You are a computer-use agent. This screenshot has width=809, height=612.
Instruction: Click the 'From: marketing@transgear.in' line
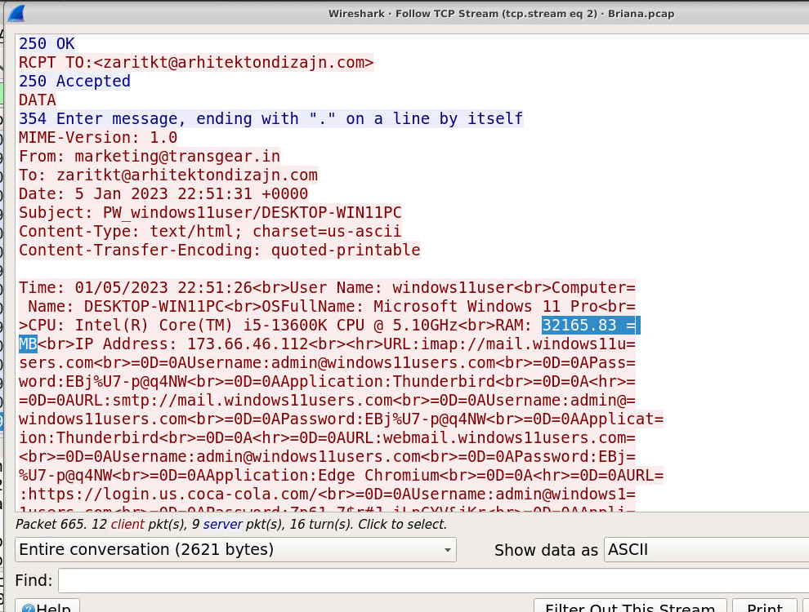coord(150,156)
